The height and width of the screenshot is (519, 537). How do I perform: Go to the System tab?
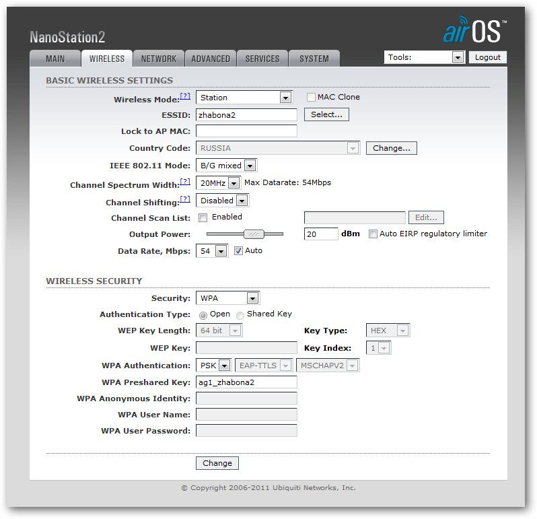coord(314,59)
